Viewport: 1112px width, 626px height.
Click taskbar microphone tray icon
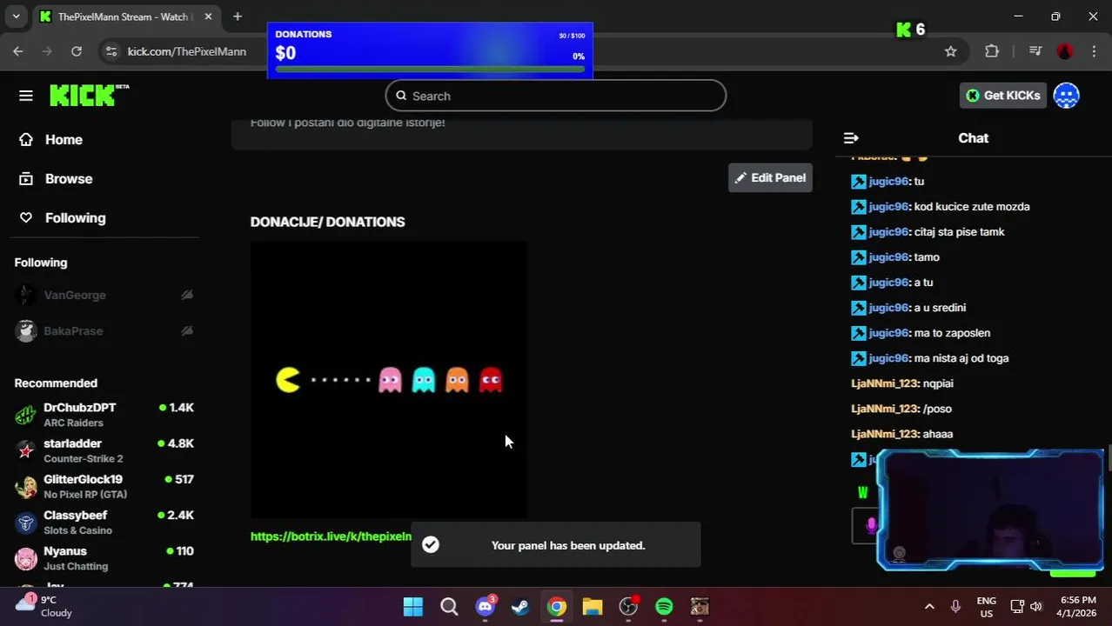955,607
